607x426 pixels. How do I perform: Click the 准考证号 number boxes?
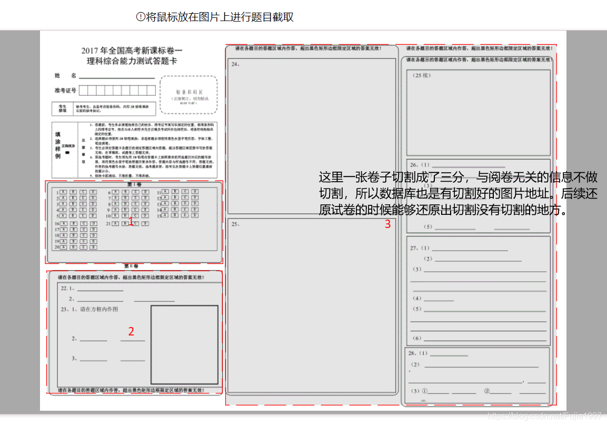pyautogui.click(x=117, y=91)
